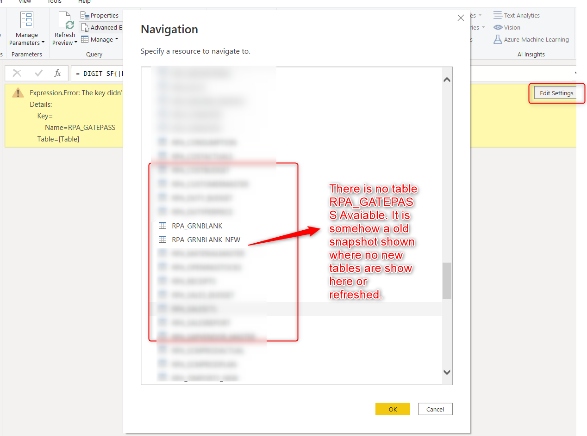Screen dimensions: 587x436
Task: Open the Help ribbon tab
Action: pyautogui.click(x=84, y=2)
